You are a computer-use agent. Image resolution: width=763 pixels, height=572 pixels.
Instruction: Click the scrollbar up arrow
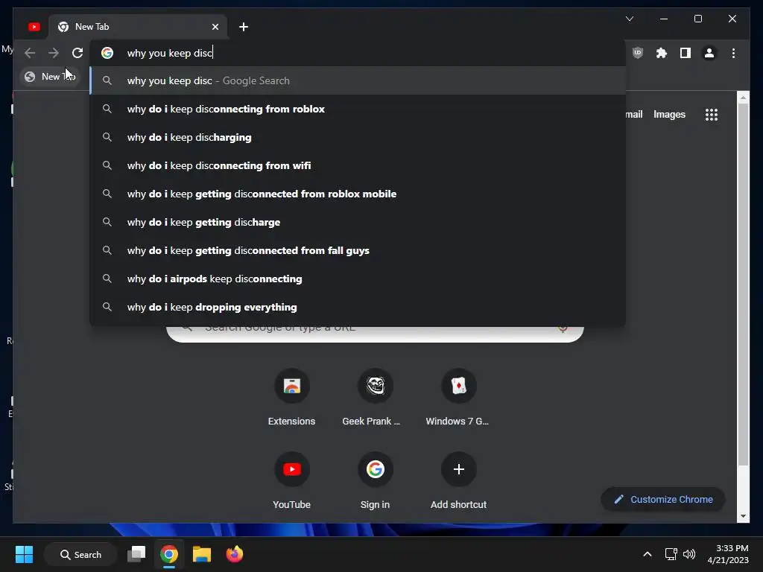tap(743, 98)
